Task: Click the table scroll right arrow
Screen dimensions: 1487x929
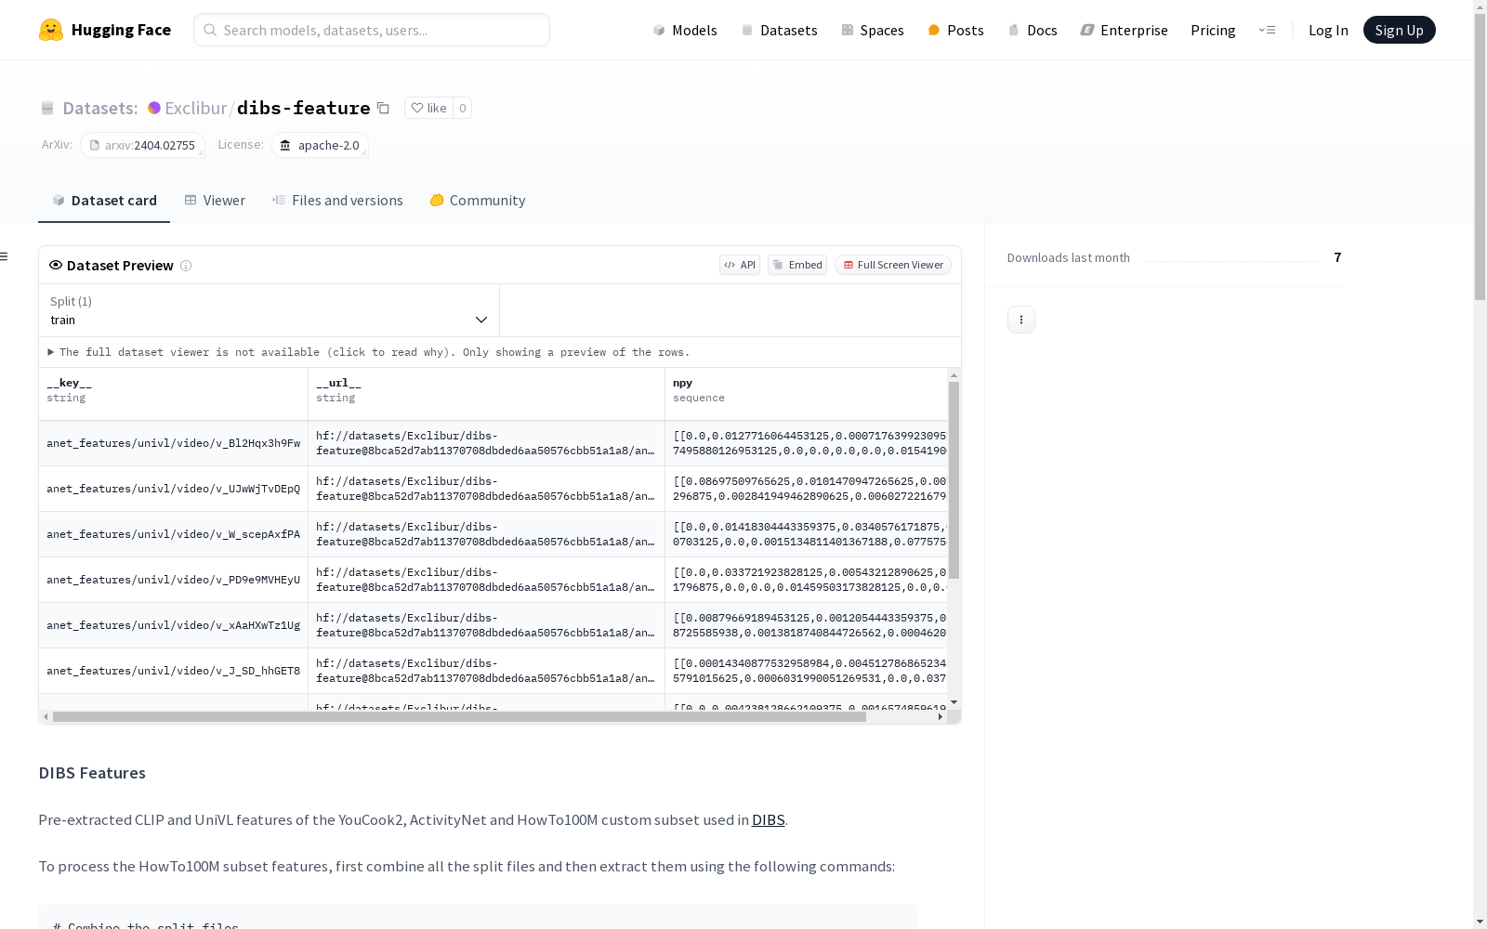Action: (941, 717)
